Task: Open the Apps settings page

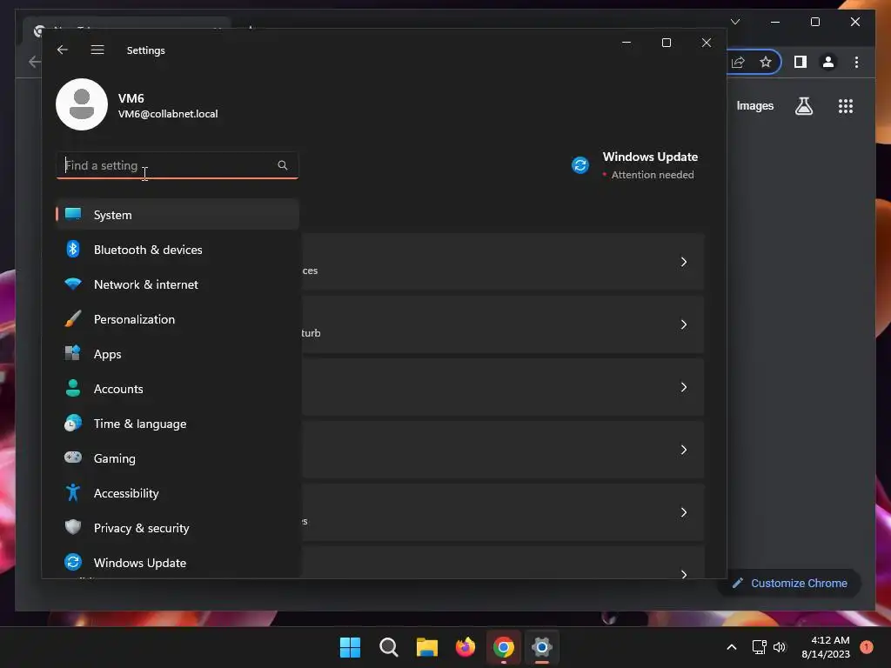Action: [178, 354]
